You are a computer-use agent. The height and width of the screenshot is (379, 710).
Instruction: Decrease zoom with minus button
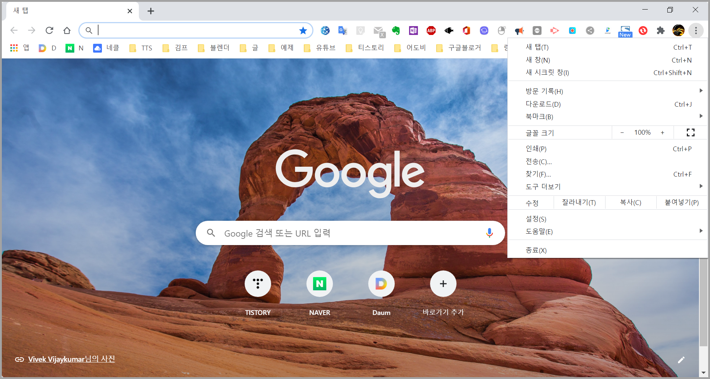(622, 132)
